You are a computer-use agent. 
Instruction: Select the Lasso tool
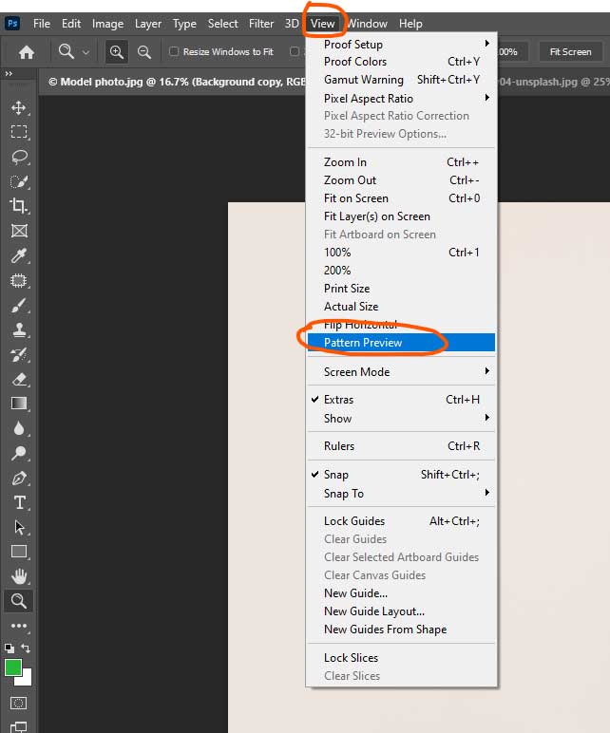[x=19, y=157]
